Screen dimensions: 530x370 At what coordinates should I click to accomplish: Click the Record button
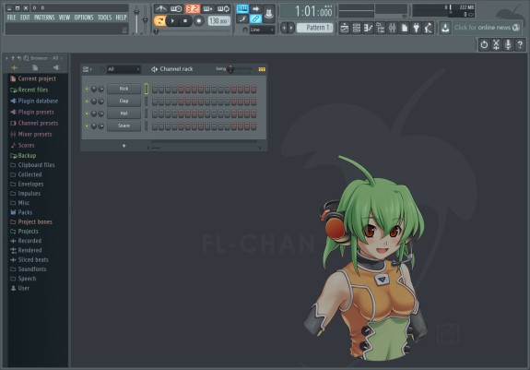click(x=199, y=21)
